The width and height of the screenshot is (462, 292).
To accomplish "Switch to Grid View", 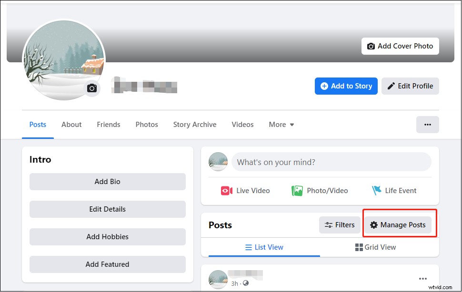I will tap(375, 247).
